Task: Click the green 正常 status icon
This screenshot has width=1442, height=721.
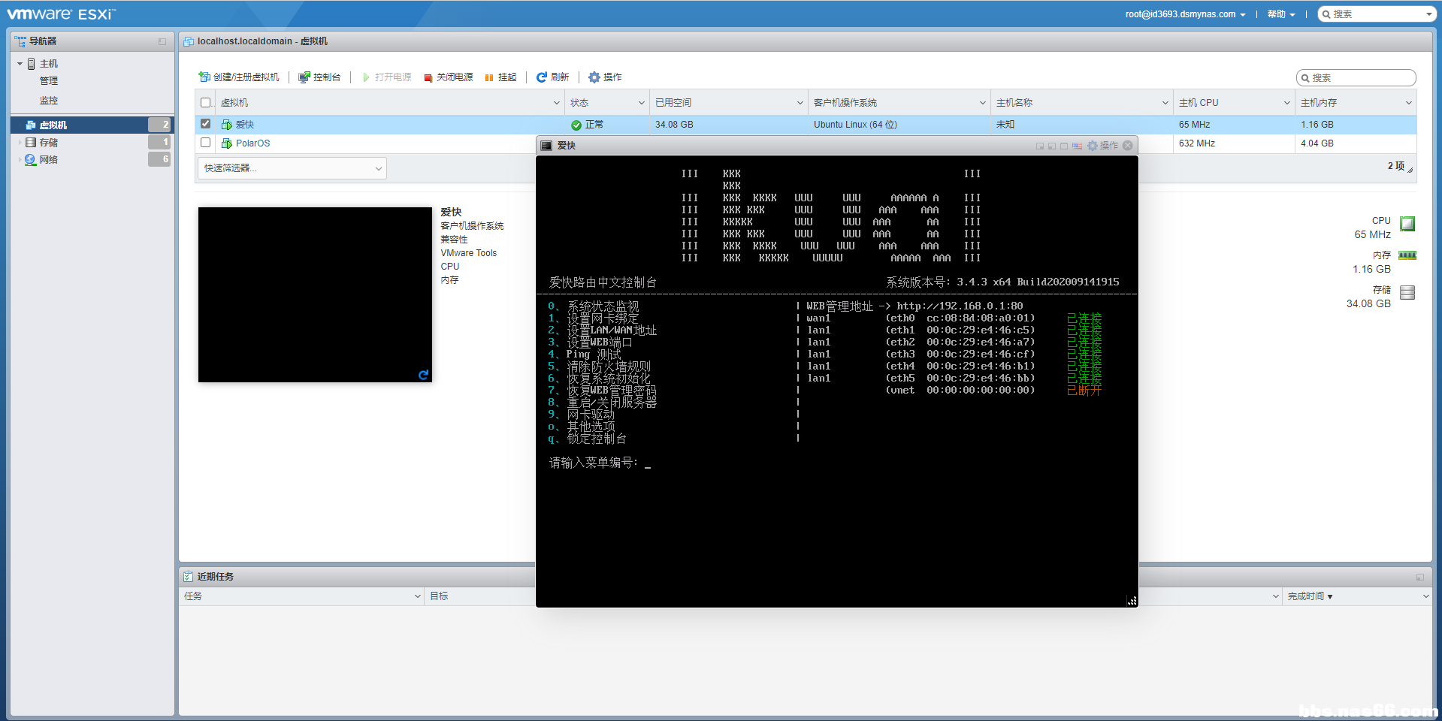Action: click(x=576, y=125)
